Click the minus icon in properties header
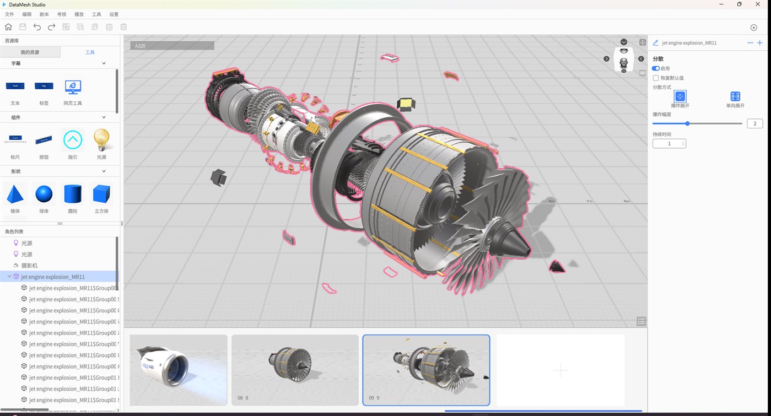The height and width of the screenshot is (416, 771). (750, 43)
